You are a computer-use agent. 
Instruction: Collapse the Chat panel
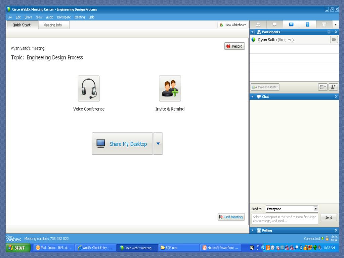click(253, 96)
